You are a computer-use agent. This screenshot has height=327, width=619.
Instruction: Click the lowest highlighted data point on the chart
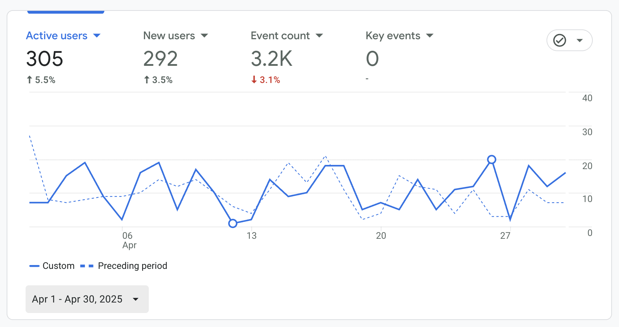(x=233, y=223)
